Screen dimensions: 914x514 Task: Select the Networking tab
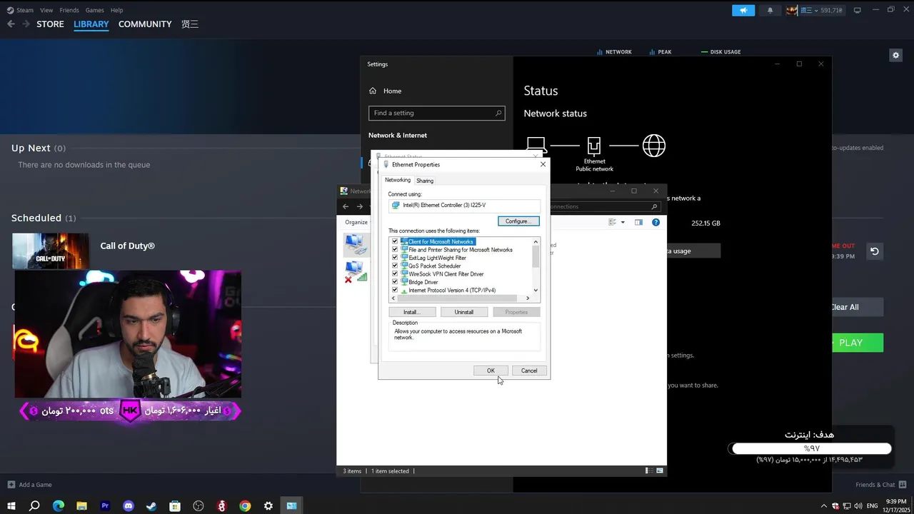(x=398, y=180)
